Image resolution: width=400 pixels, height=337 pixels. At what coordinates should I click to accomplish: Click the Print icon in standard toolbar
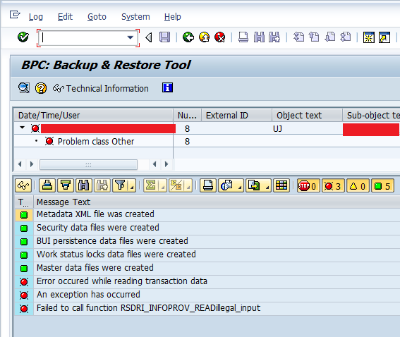pyautogui.click(x=243, y=37)
